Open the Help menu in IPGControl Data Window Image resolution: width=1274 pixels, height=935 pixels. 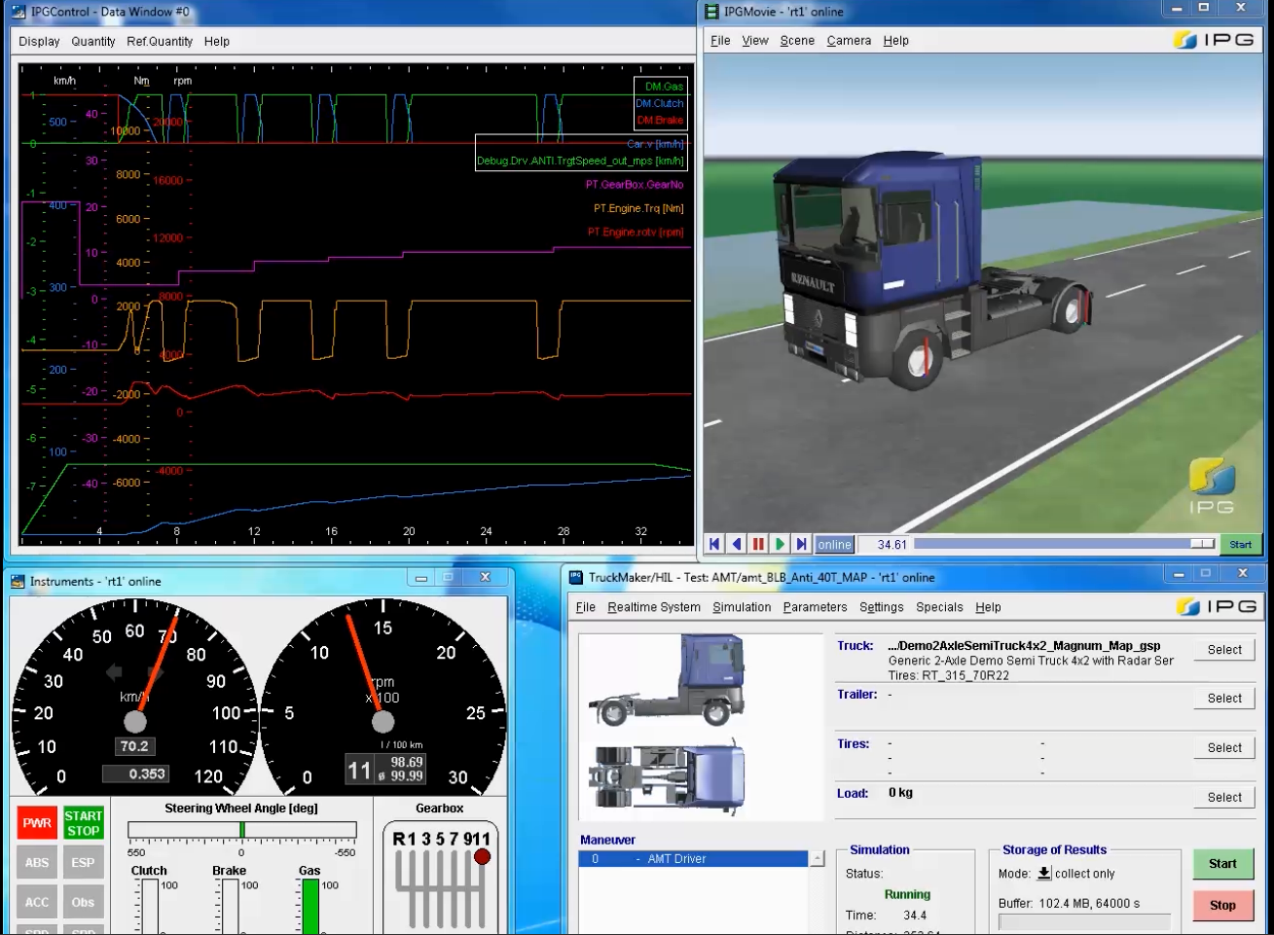(217, 42)
